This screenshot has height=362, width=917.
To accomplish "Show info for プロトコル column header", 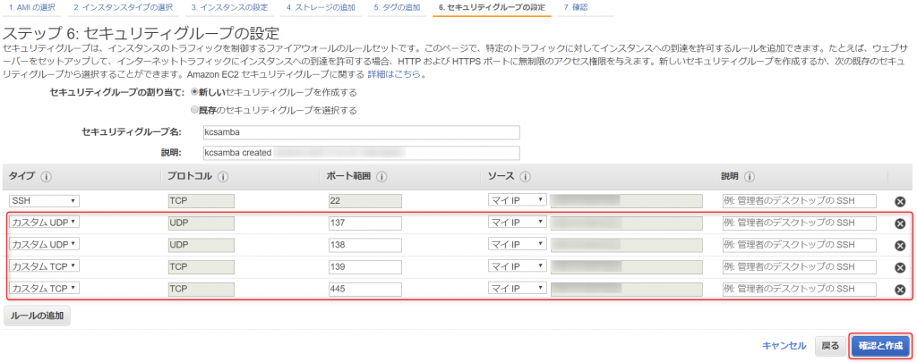I will 223,176.
